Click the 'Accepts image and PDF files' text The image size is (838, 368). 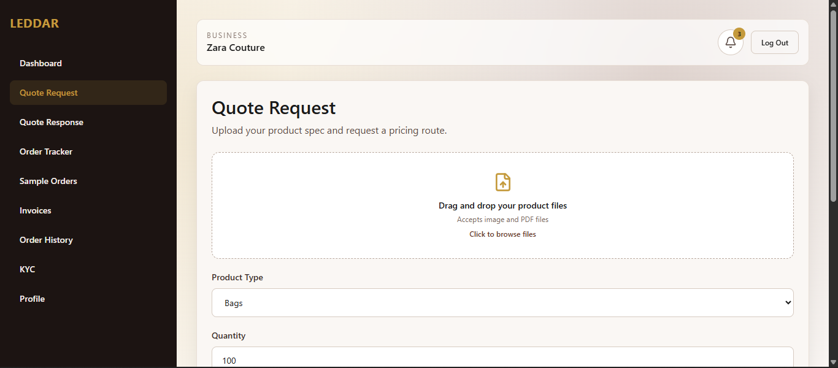point(503,220)
